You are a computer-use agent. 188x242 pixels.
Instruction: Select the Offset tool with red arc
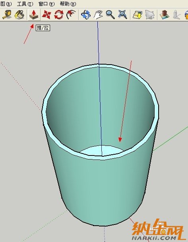[71, 15]
